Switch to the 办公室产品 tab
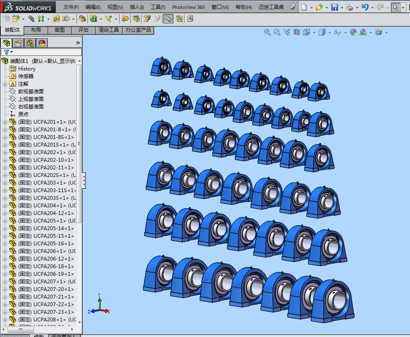410x337 pixels. [x=138, y=30]
